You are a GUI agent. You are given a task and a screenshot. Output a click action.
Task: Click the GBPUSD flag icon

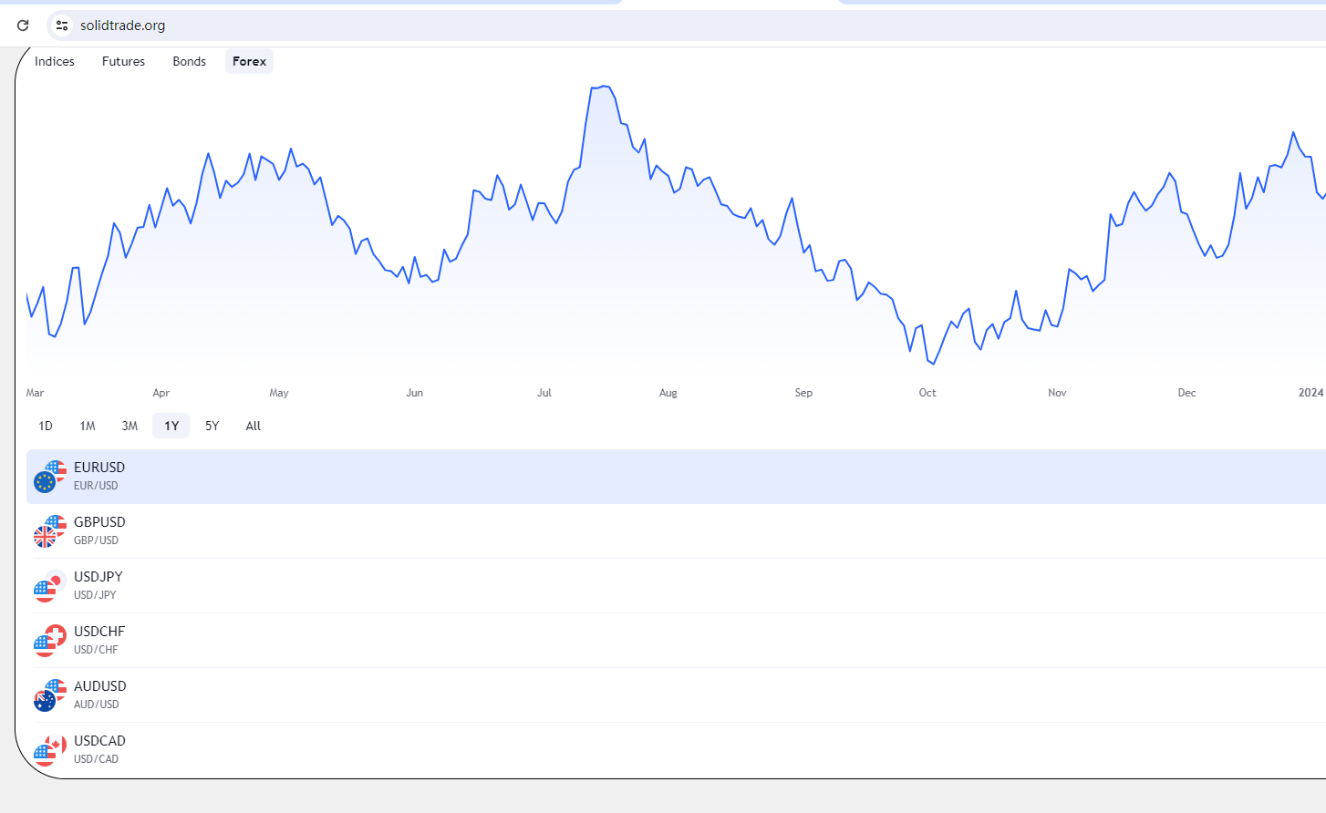[x=49, y=531]
